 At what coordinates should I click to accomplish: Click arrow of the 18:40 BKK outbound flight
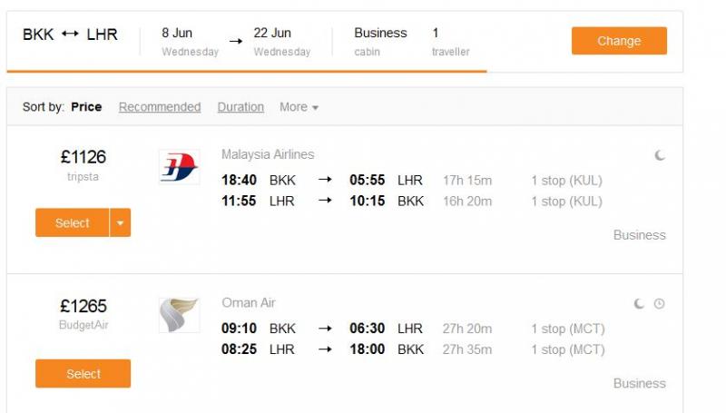click(325, 179)
